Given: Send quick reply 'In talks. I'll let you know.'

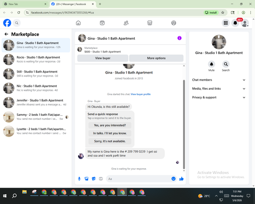Looking at the screenshot, I should coord(110,133).
